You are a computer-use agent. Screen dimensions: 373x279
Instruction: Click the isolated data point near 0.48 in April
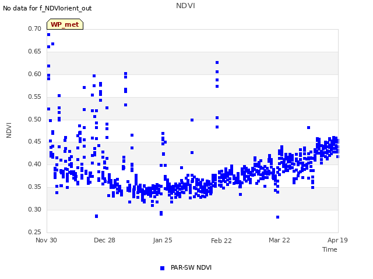coord(308,128)
